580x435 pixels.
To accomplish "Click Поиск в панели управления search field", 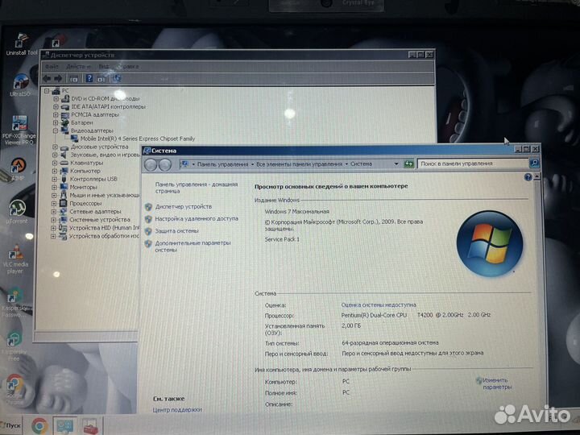I will point(473,163).
